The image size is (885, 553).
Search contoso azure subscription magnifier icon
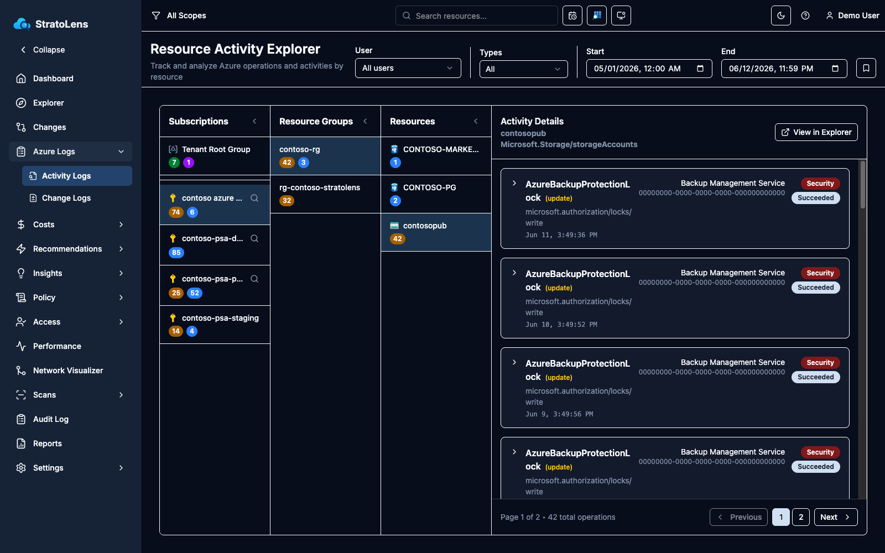click(x=254, y=198)
